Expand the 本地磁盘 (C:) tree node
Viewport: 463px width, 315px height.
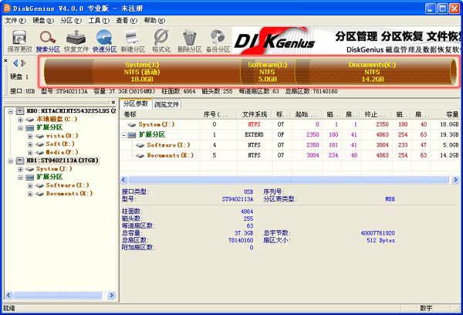pyautogui.click(x=20, y=120)
